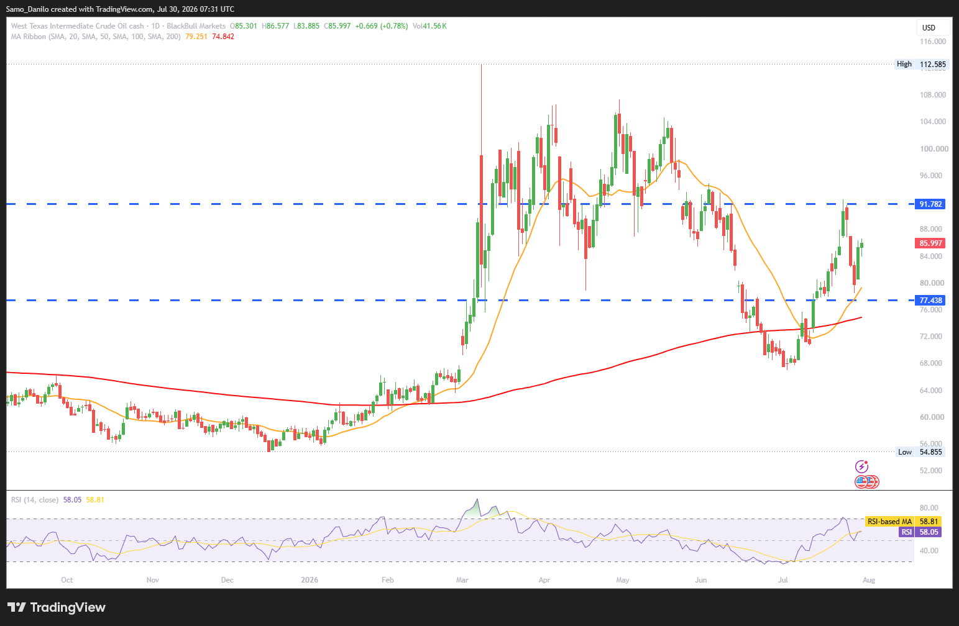
Task: Click the 64.000 price axis tick
Action: pyautogui.click(x=931, y=391)
